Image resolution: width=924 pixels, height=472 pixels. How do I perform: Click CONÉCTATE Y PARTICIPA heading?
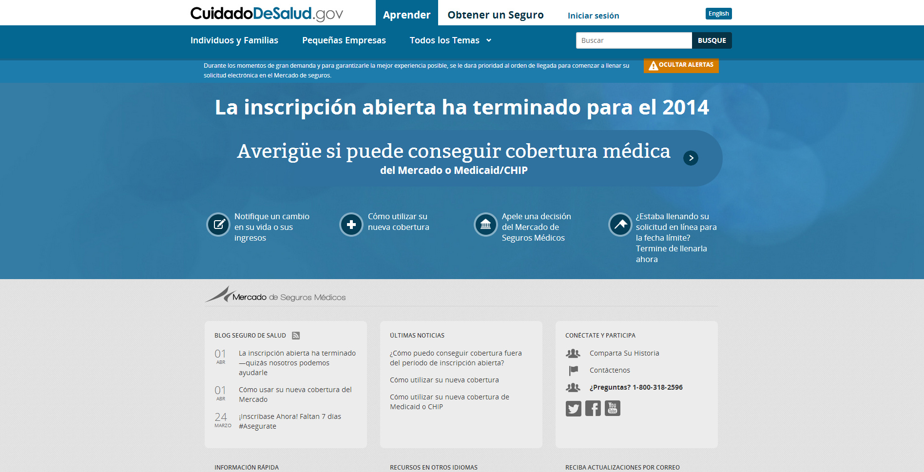coord(600,336)
